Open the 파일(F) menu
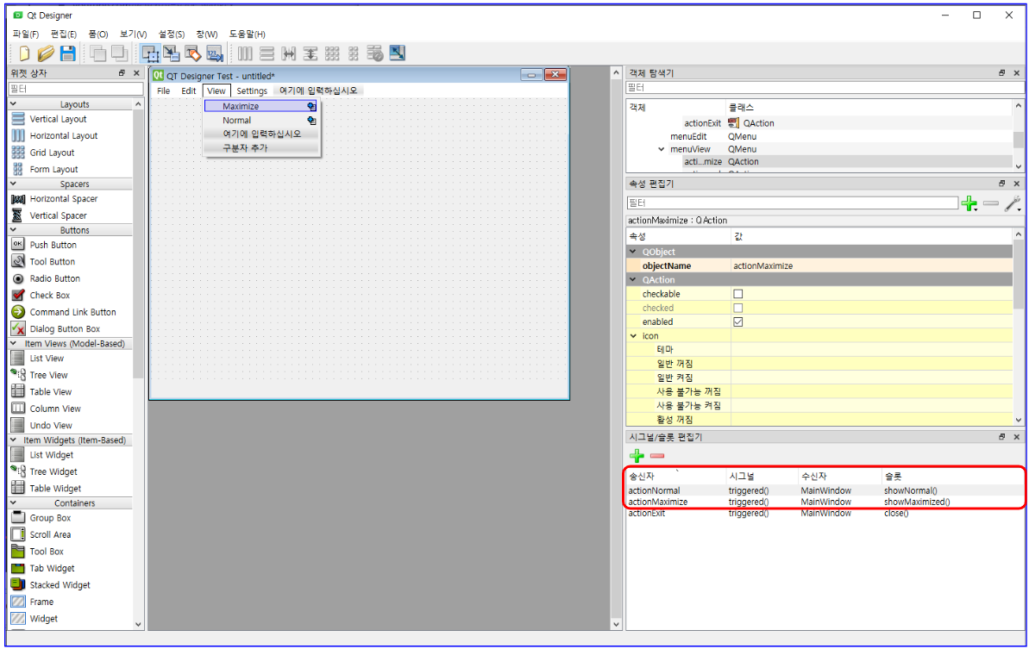Image resolution: width=1029 pixels, height=649 pixels. tap(26, 34)
